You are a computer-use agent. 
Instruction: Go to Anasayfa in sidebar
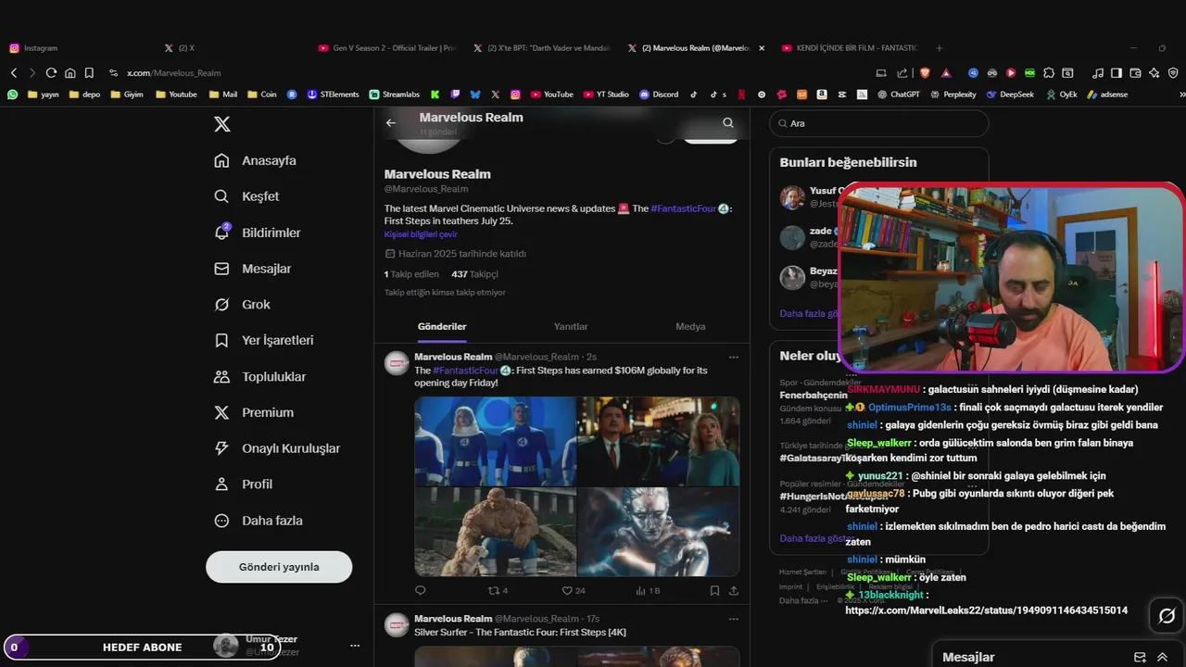click(256, 160)
